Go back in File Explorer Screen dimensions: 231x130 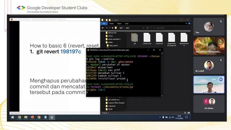[103, 28]
